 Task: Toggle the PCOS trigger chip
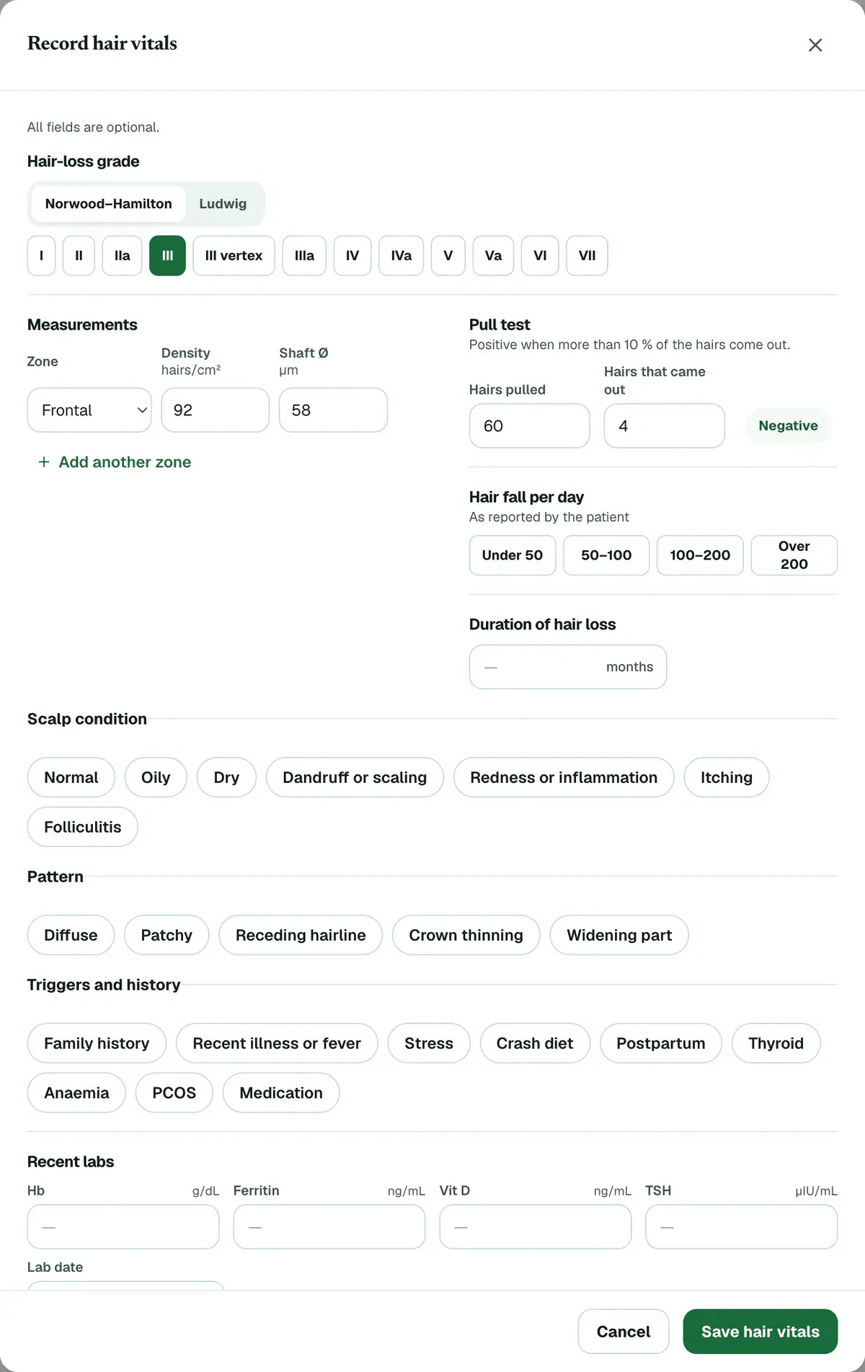point(174,1093)
